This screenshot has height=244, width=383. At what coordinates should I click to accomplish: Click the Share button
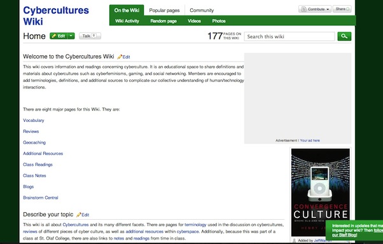pyautogui.click(x=342, y=9)
